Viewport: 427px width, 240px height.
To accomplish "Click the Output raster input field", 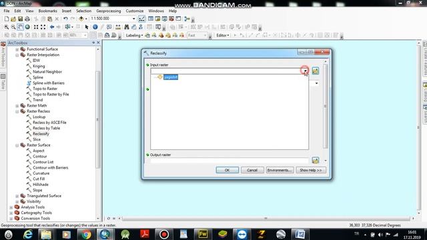I will pos(230,160).
